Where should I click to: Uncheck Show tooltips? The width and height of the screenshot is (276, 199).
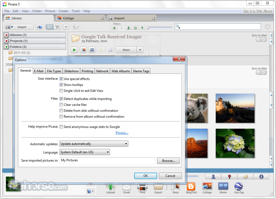(61, 85)
